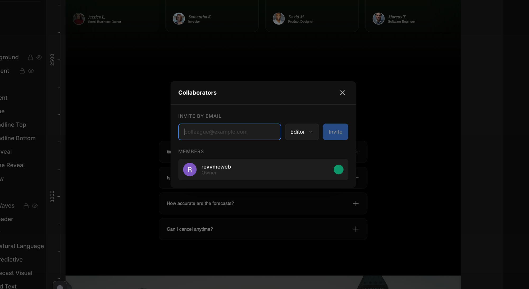Select the 'd Text' layer
This screenshot has height=289, width=529.
pos(8,286)
